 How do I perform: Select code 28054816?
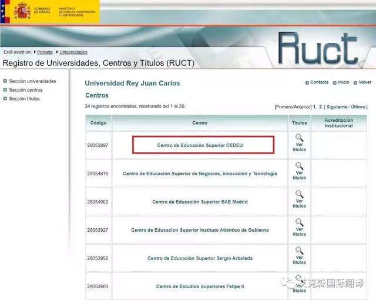click(98, 174)
